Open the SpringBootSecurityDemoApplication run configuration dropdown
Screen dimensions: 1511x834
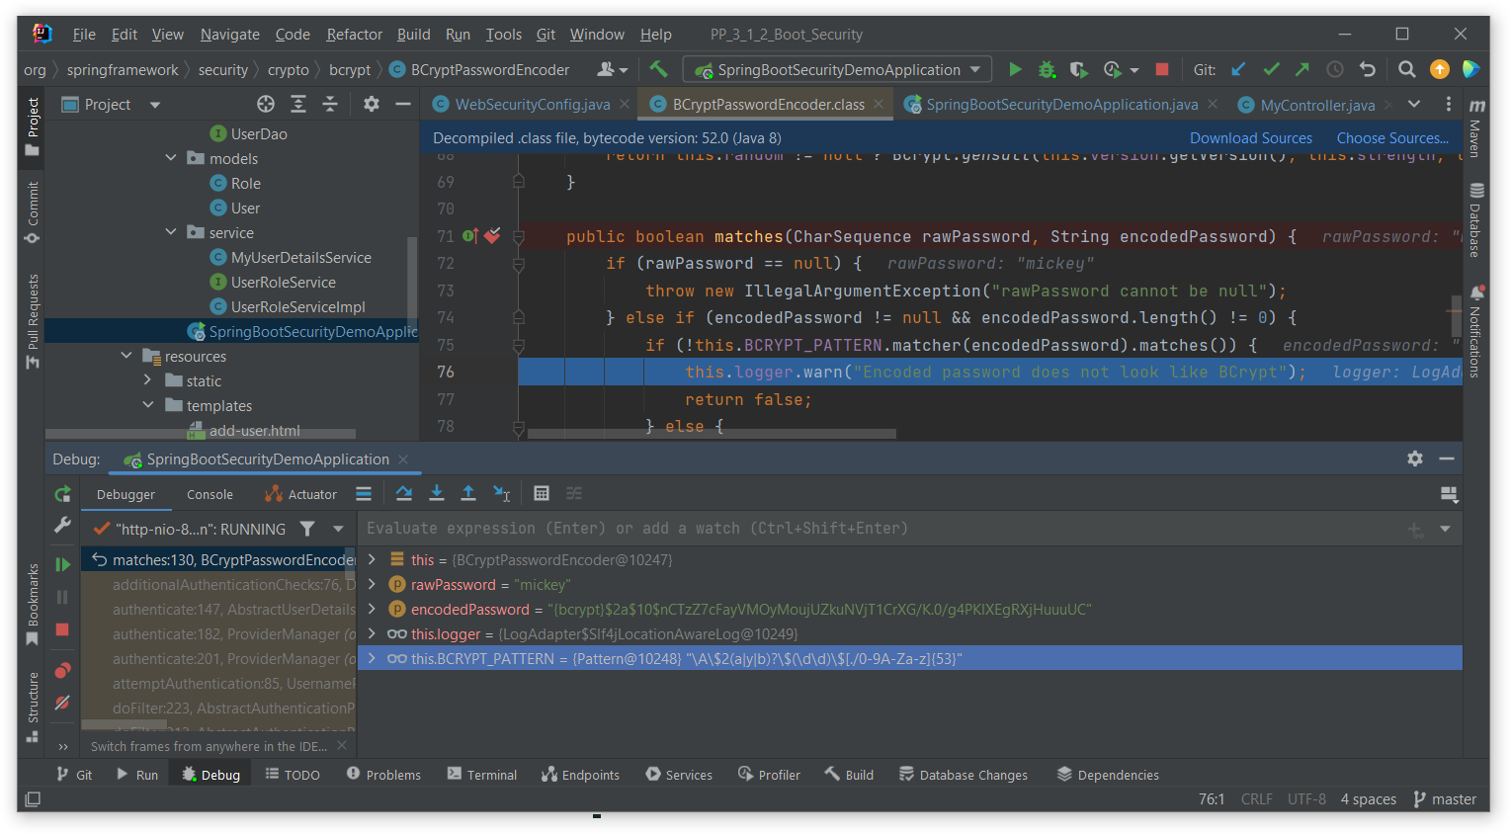pos(838,69)
